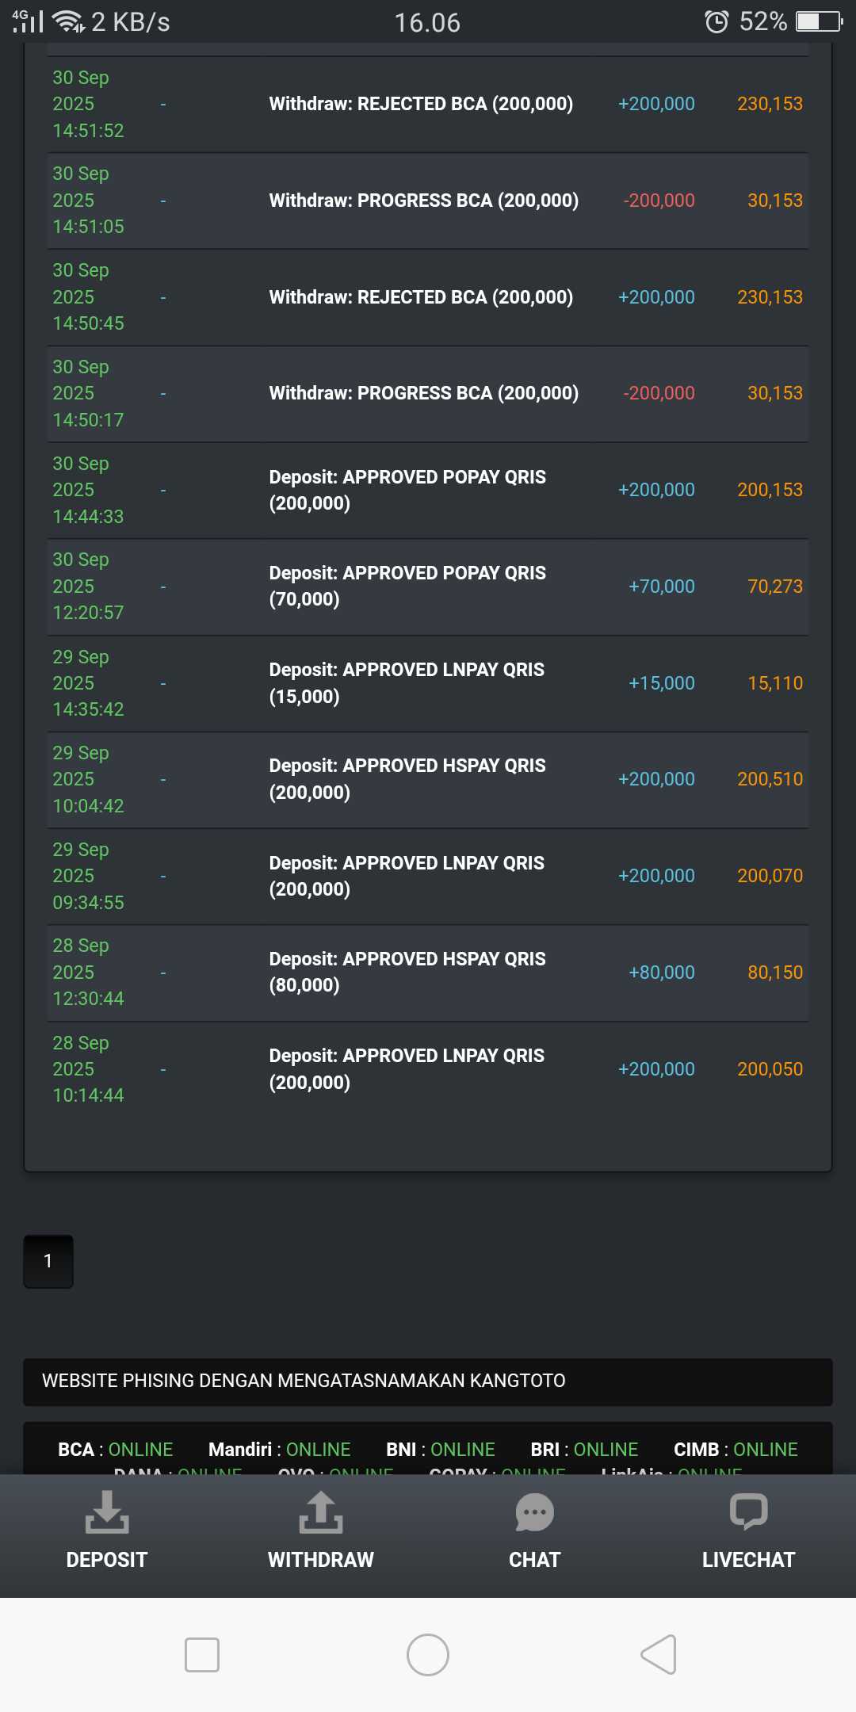The height and width of the screenshot is (1712, 856).
Task: Open recent apps square button
Action: (x=202, y=1655)
